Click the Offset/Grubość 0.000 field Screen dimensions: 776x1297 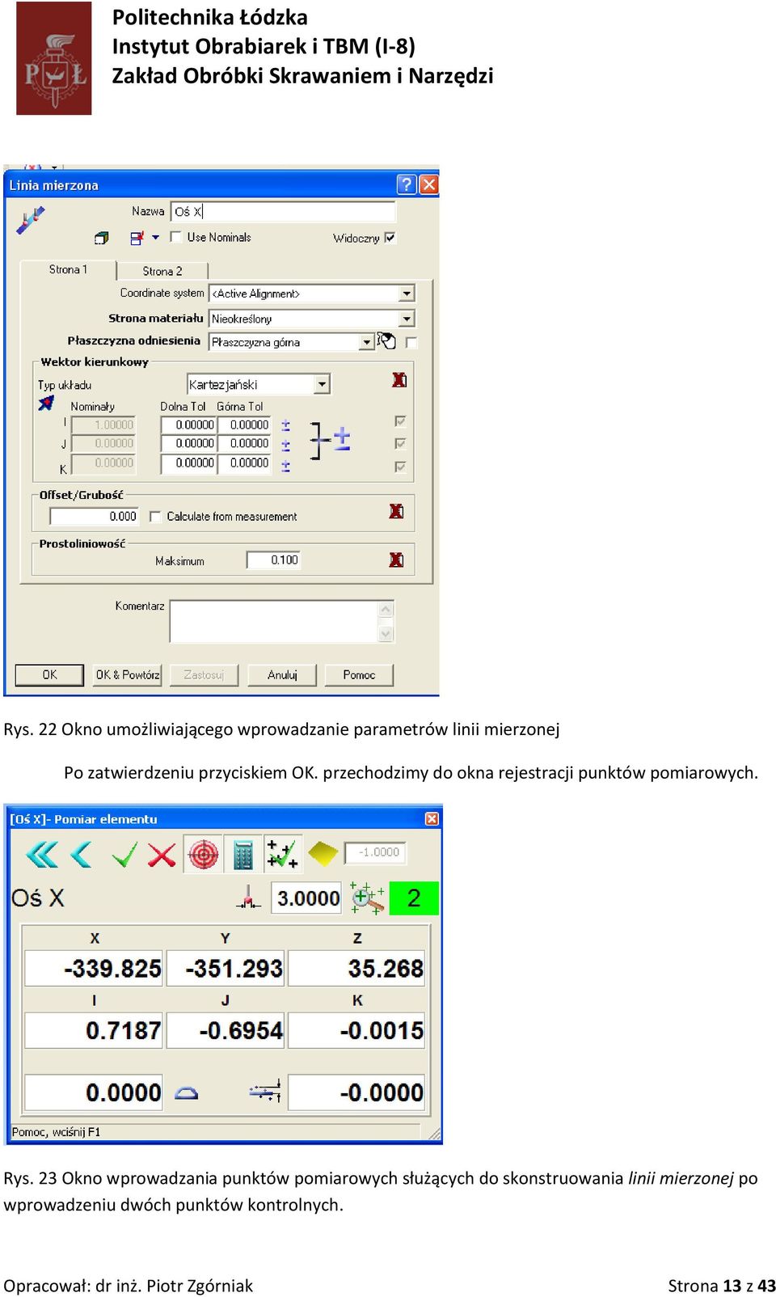(x=95, y=516)
